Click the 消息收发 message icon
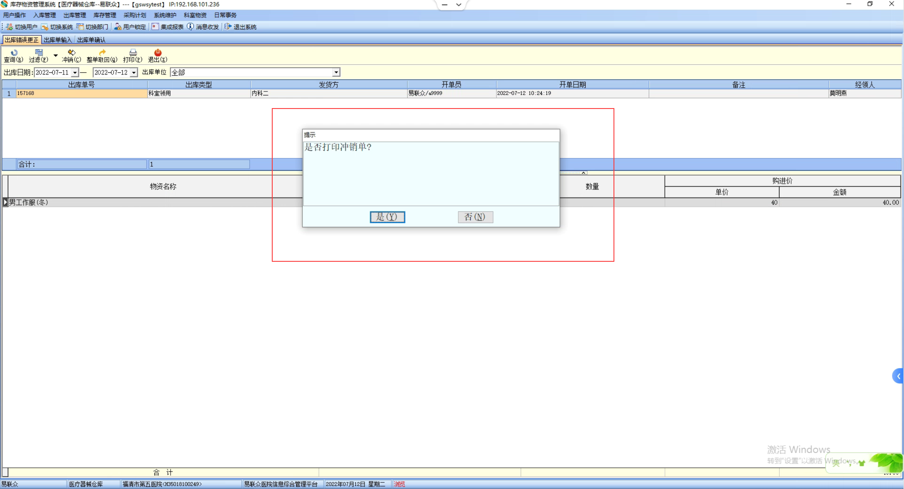The height and width of the screenshot is (489, 904). coord(191,27)
